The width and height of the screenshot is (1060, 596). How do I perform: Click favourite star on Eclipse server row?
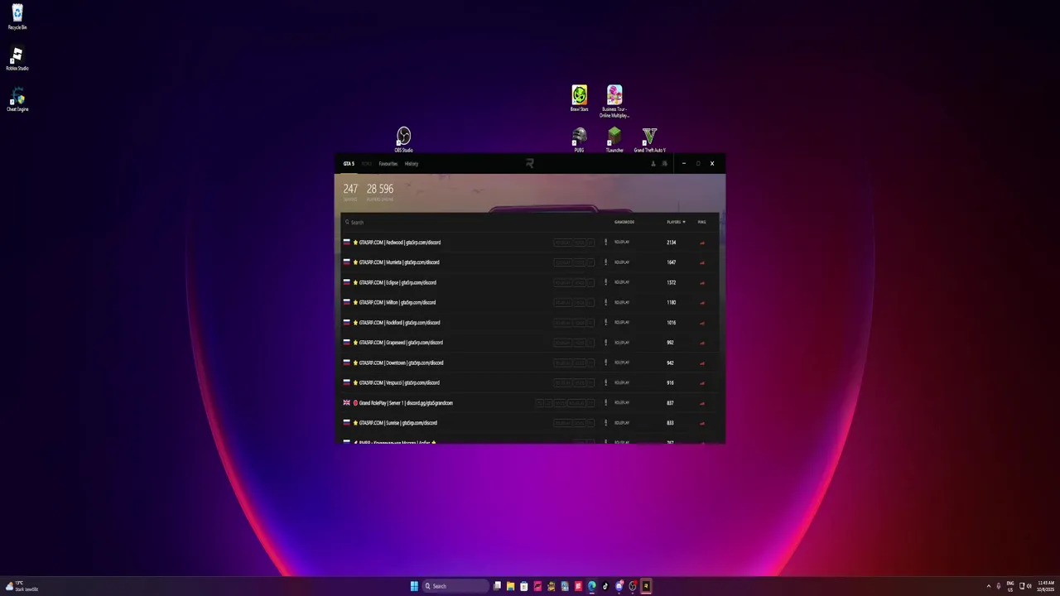tap(355, 282)
